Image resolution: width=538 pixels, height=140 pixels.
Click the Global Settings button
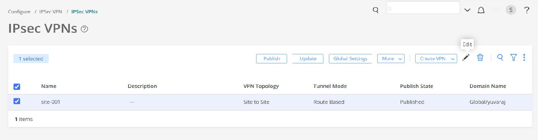pyautogui.click(x=350, y=59)
